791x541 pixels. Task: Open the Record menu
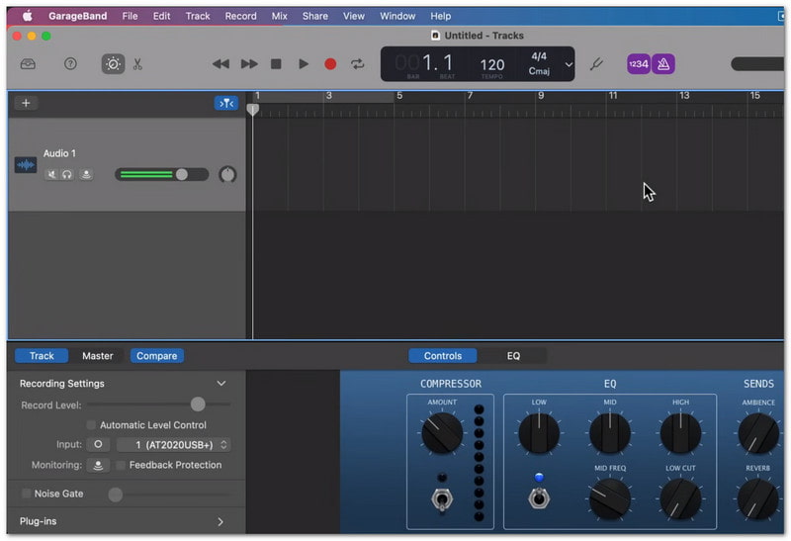coord(240,16)
